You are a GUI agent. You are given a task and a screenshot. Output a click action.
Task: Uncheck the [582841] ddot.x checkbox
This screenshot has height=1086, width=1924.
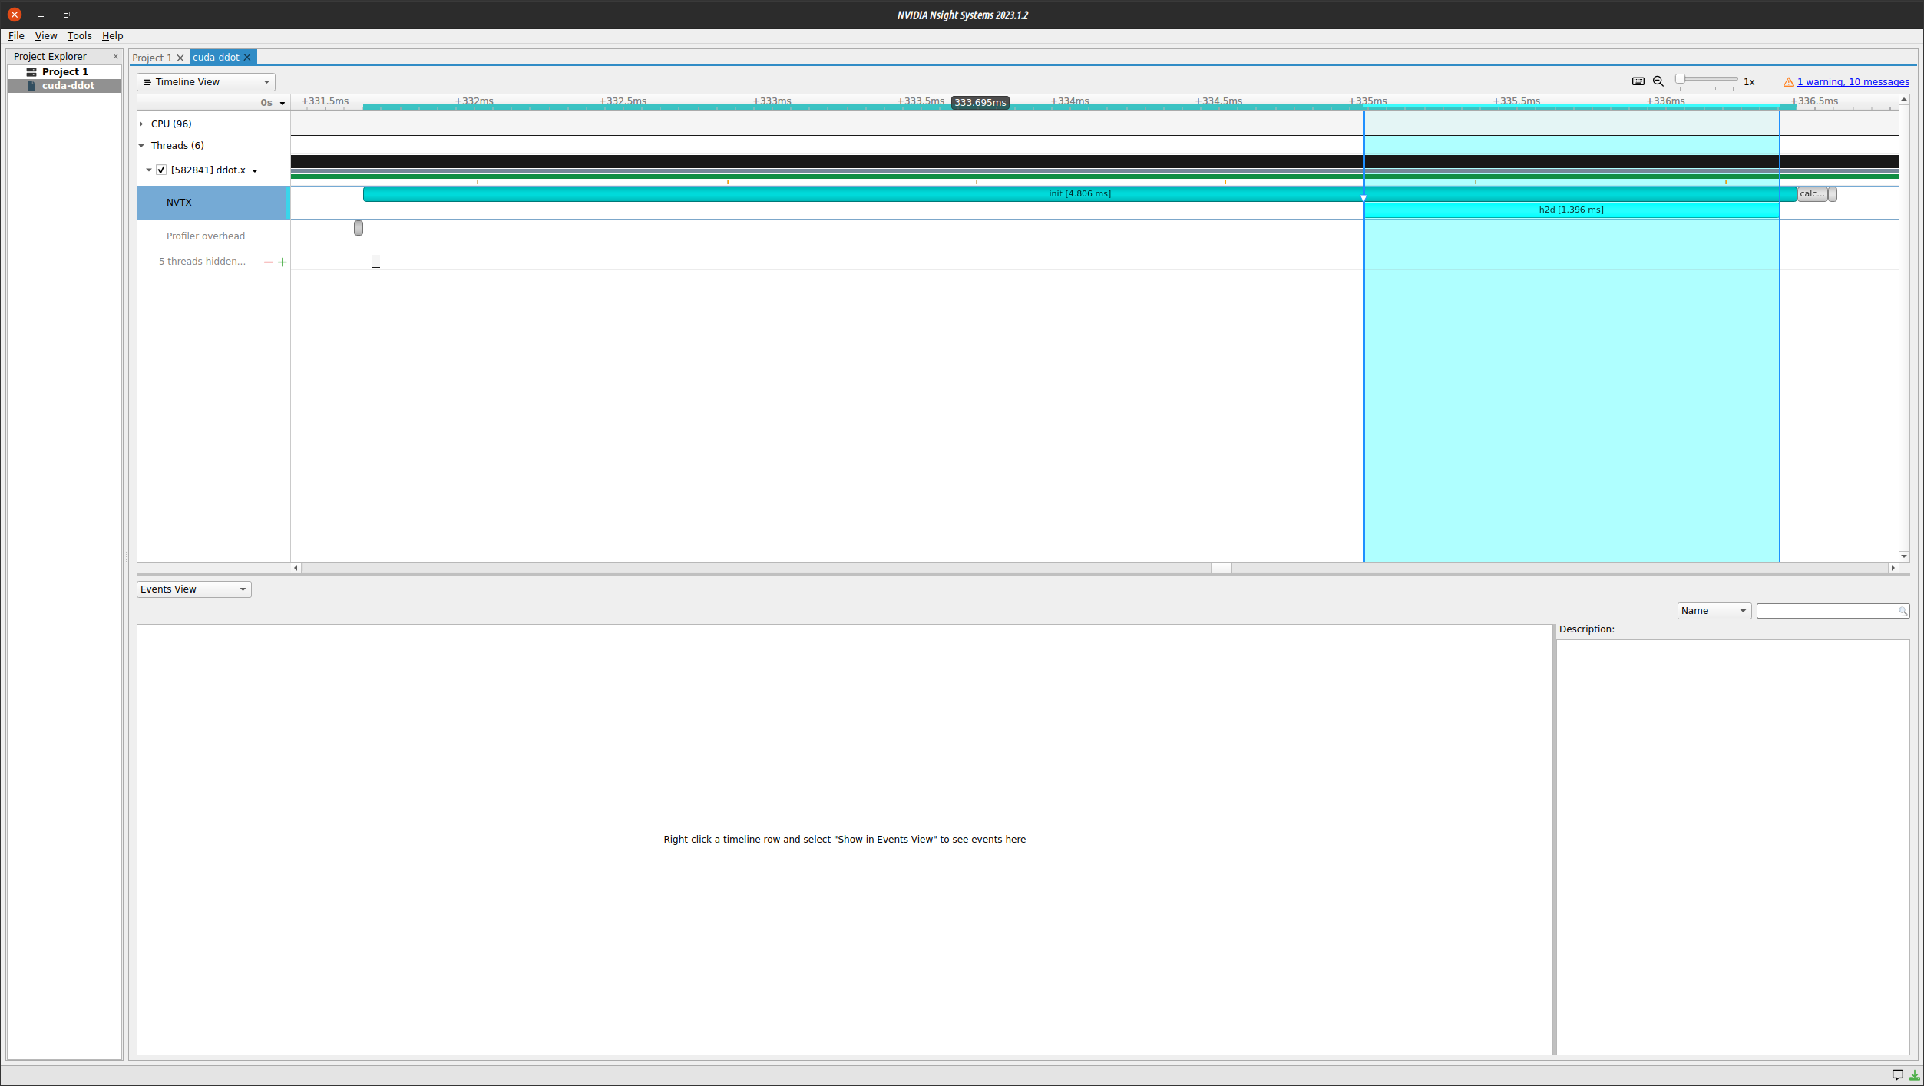161,170
